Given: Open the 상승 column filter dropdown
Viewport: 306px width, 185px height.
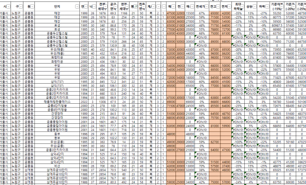Looking at the screenshot, I should coord(254,7).
